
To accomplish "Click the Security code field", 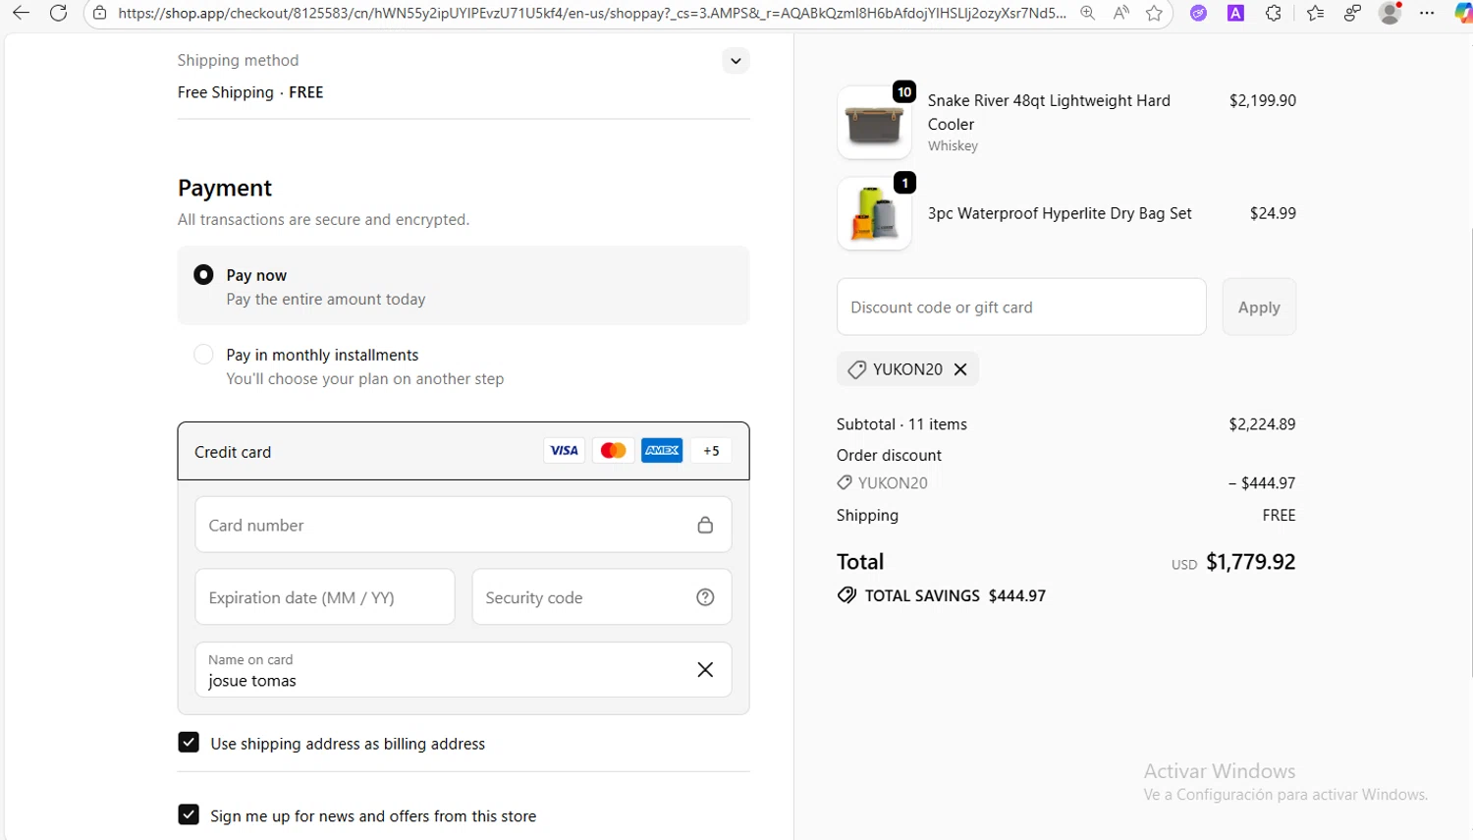I will pos(602,597).
